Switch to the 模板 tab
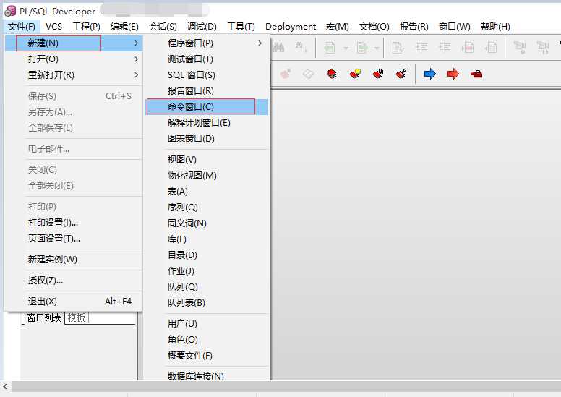This screenshot has height=397, width=561. coord(76,317)
